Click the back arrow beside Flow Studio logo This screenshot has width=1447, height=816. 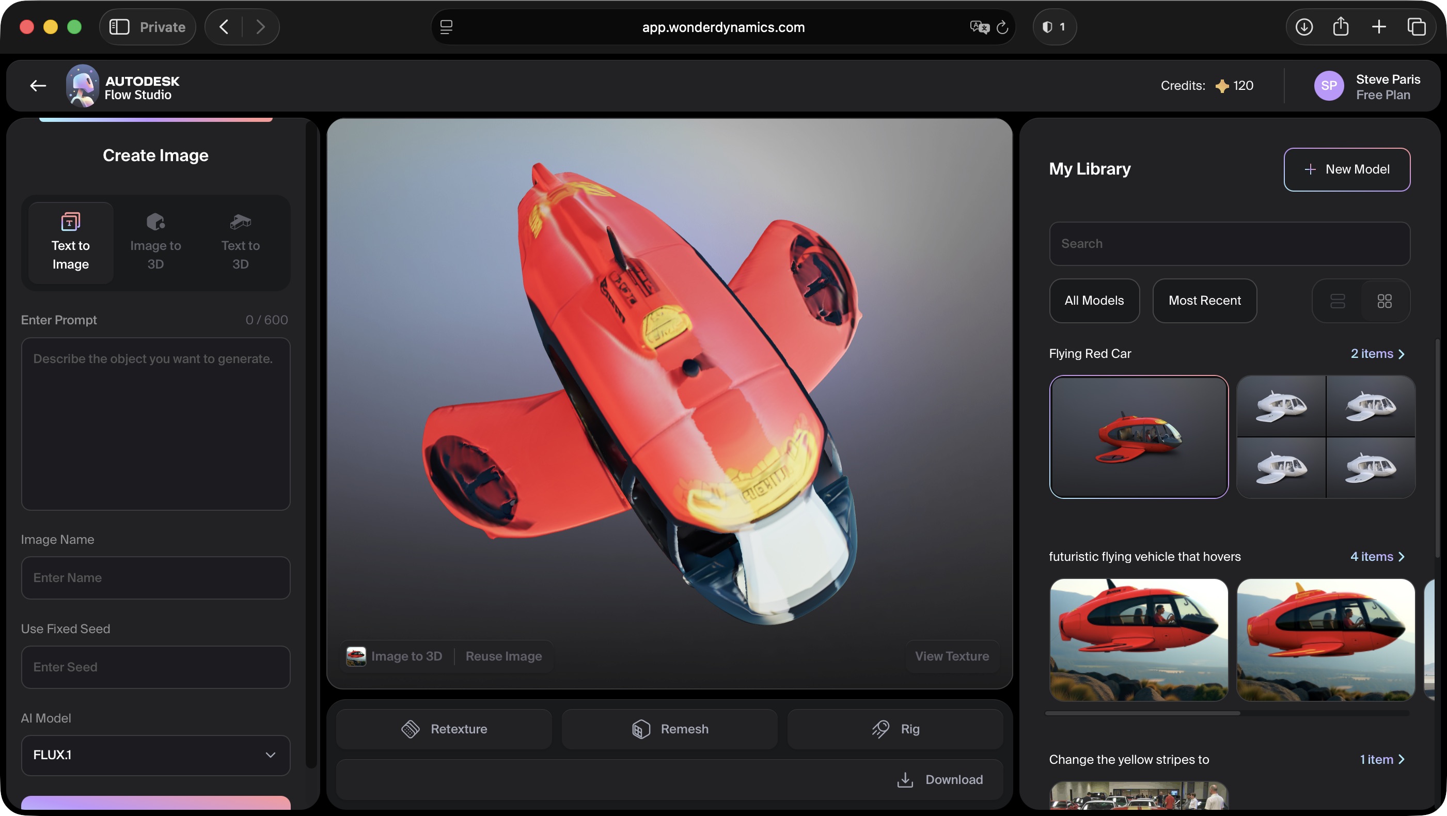37,85
